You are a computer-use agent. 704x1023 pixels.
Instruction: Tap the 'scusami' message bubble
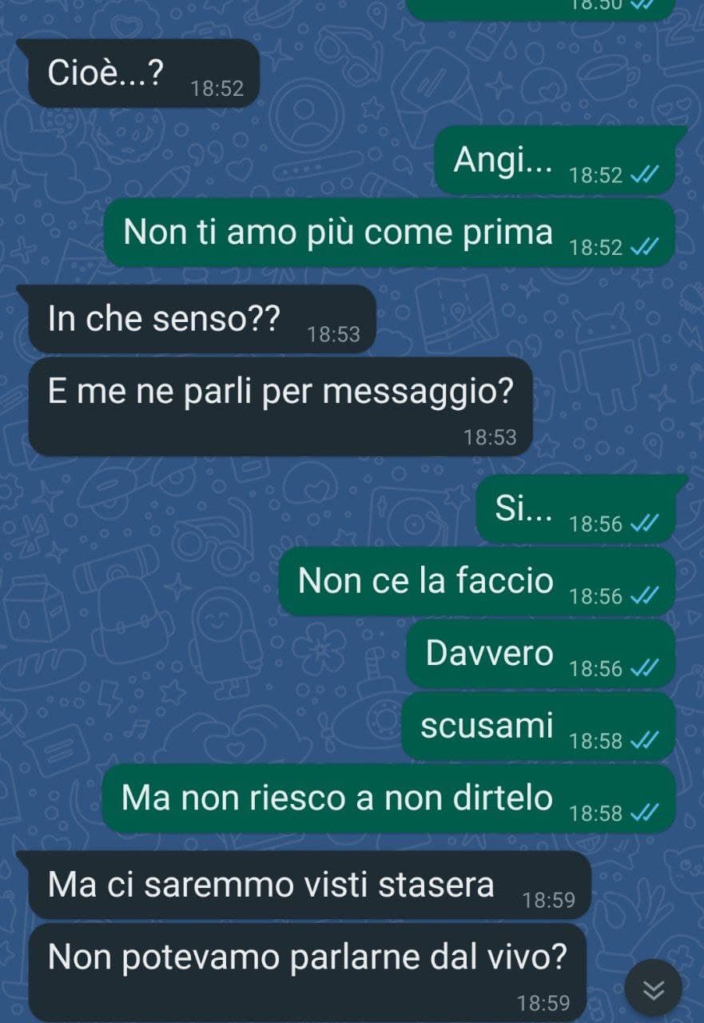point(538,726)
